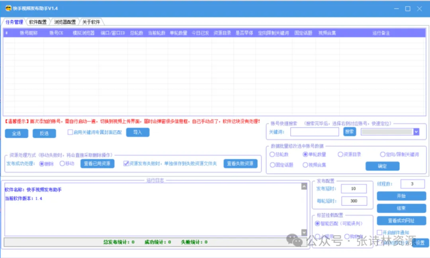Click the 总轮数 column header
Viewport: 430px width, 258px height.
click(x=136, y=33)
